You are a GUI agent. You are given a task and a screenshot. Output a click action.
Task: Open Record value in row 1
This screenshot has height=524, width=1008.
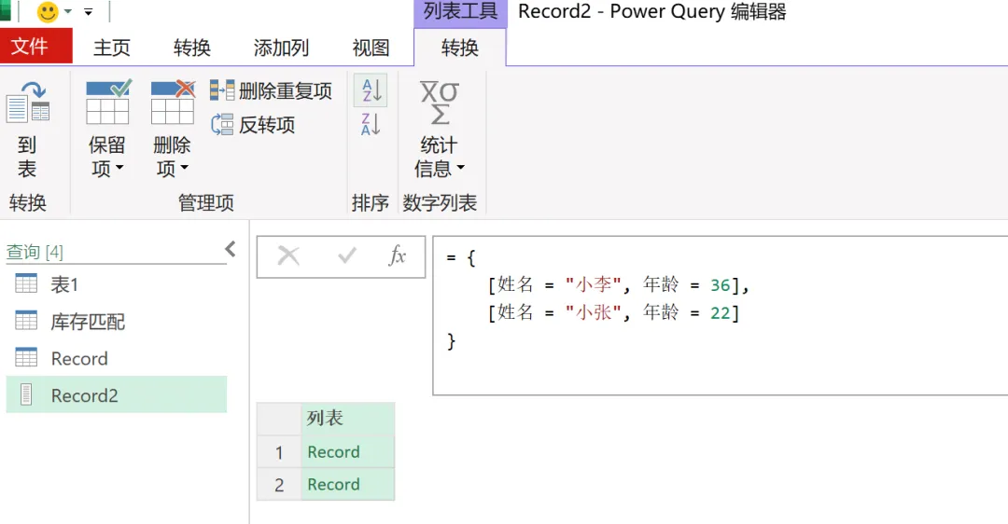point(333,452)
